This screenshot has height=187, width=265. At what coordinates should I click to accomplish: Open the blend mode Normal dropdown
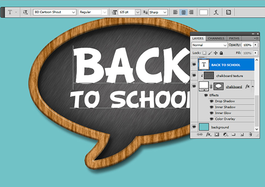(x=209, y=45)
